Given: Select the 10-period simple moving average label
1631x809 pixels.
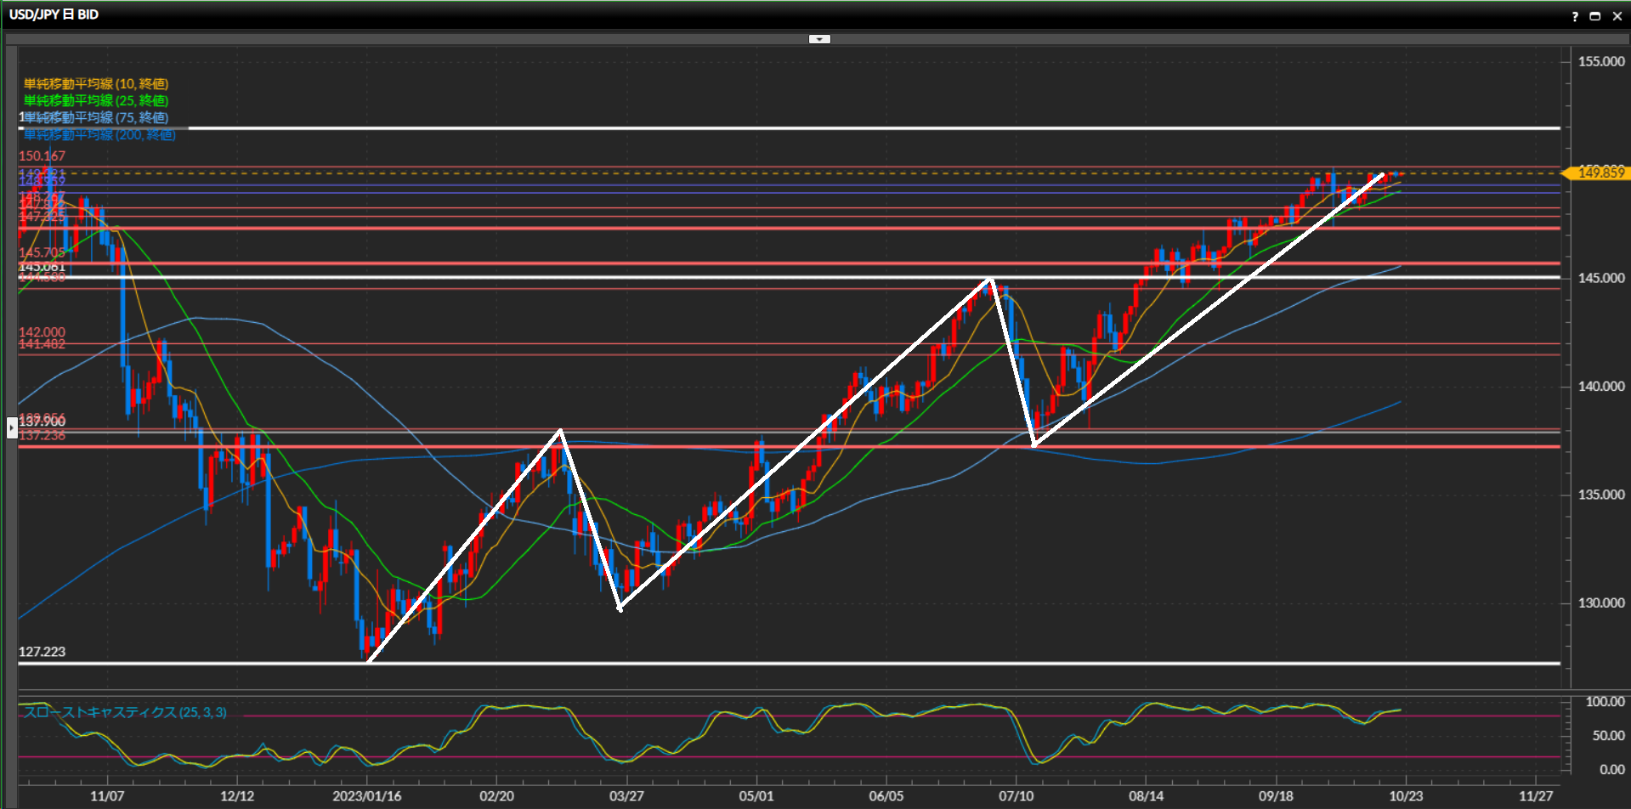Looking at the screenshot, I should pos(96,84).
